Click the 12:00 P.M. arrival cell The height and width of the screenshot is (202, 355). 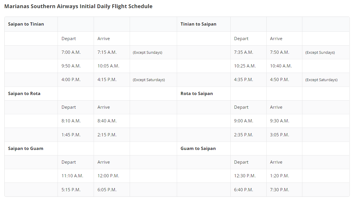(112, 176)
